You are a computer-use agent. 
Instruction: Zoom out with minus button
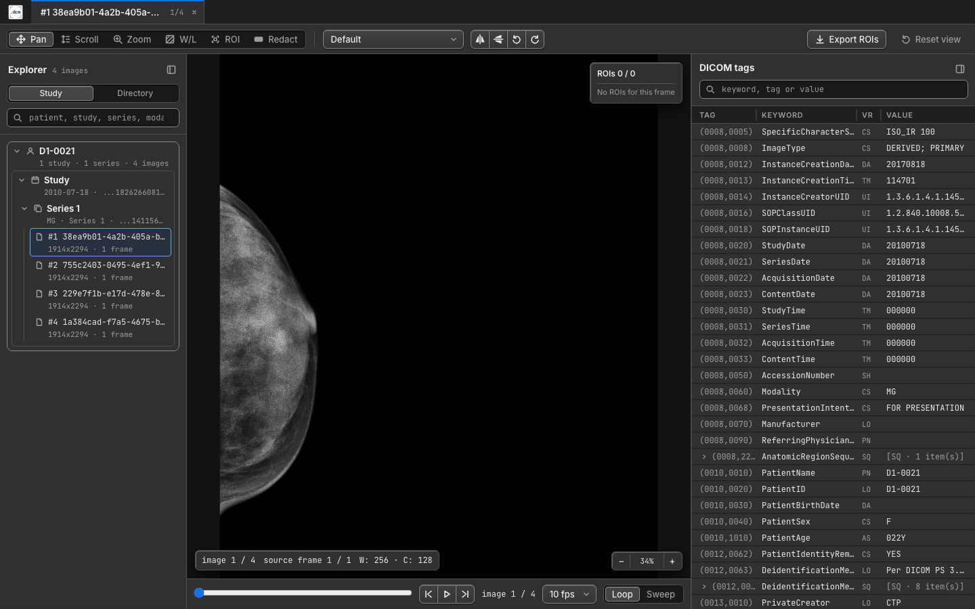[x=621, y=561]
